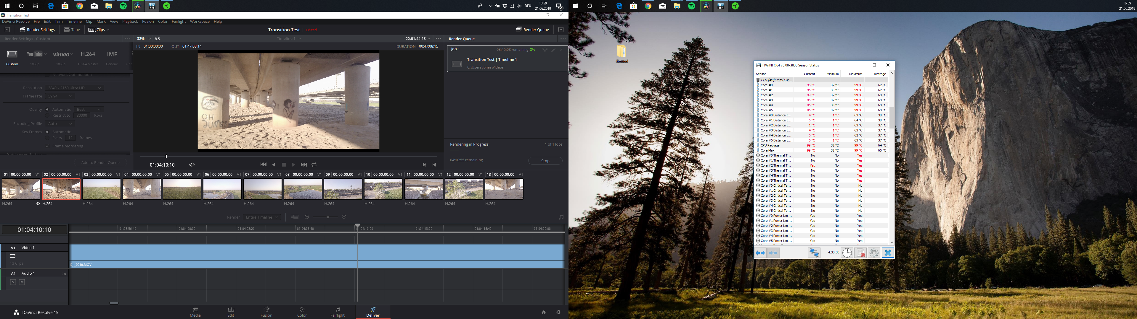Adjust the timeline zoom slider handle
Viewport: 1137px width, 319px height.
pos(327,217)
